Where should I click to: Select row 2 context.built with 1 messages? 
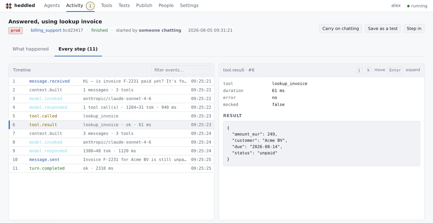111,90
